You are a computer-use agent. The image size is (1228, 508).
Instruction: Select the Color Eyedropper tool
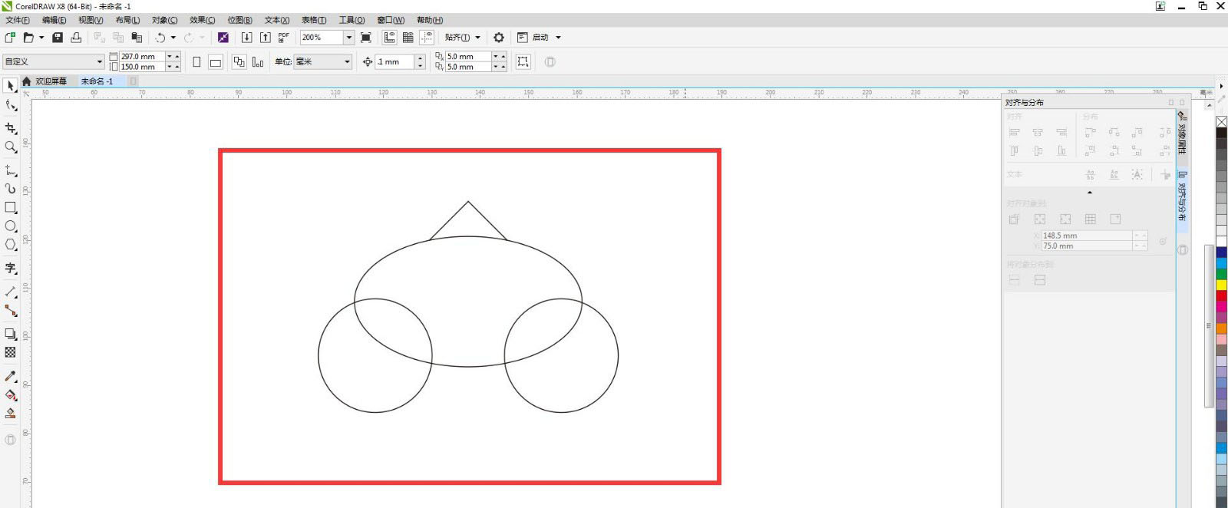11,376
